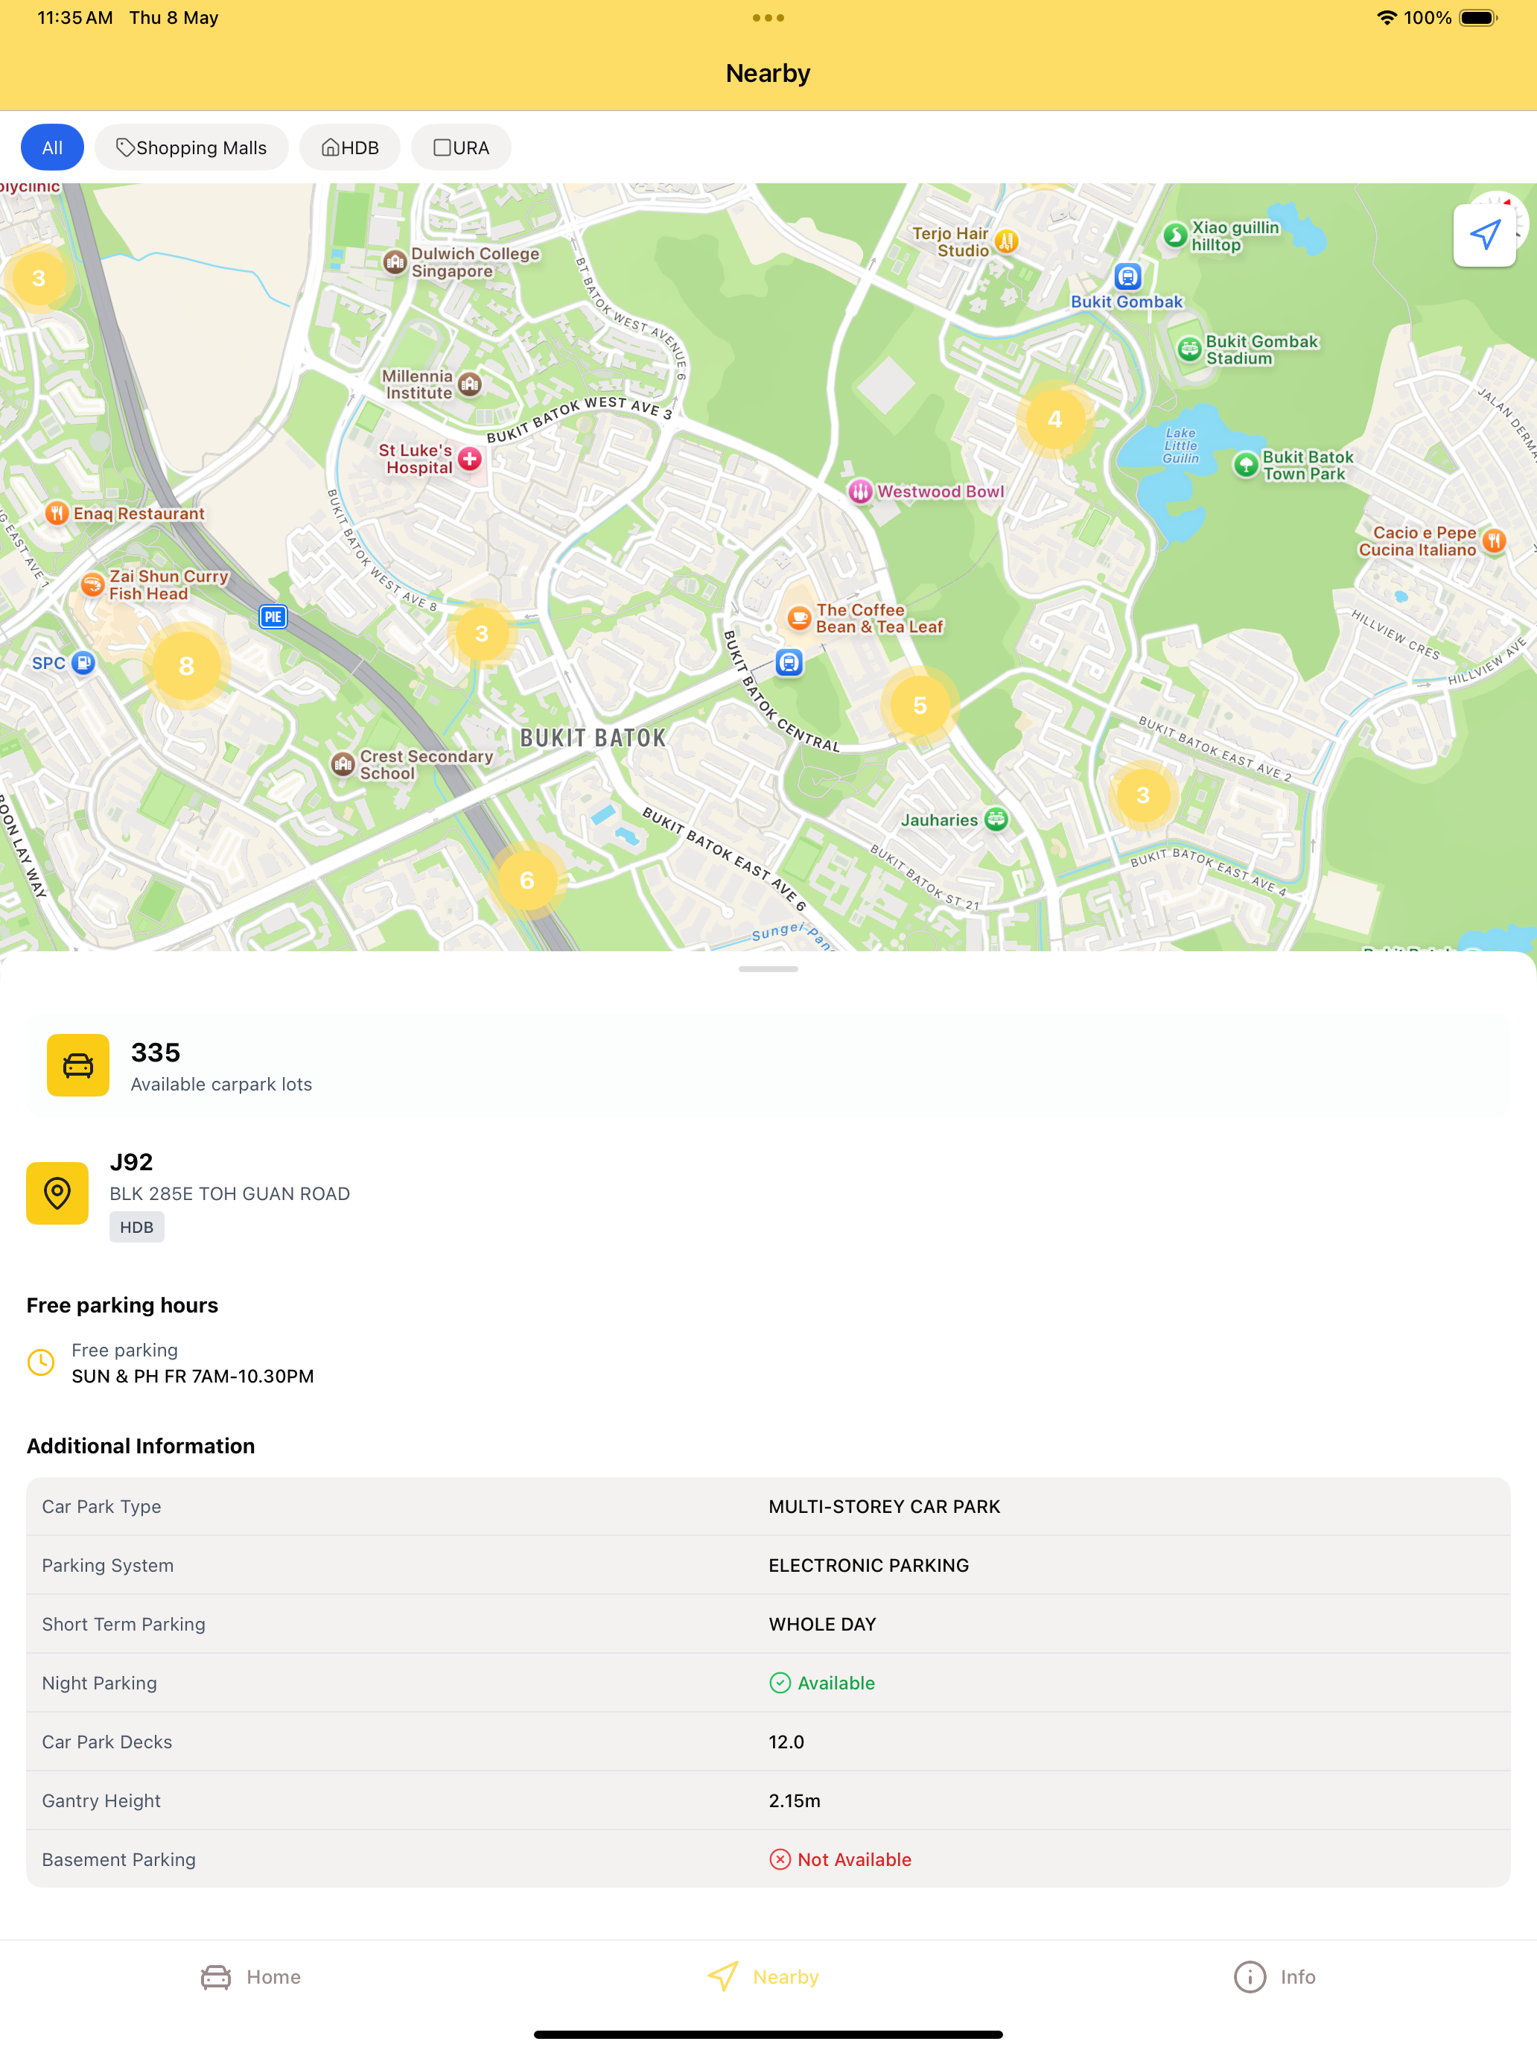Tap the Jauharies map pin
This screenshot has height=2050, width=1537.
coord(997,819)
